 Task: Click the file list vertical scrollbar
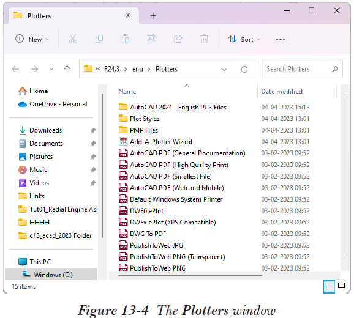(345, 176)
